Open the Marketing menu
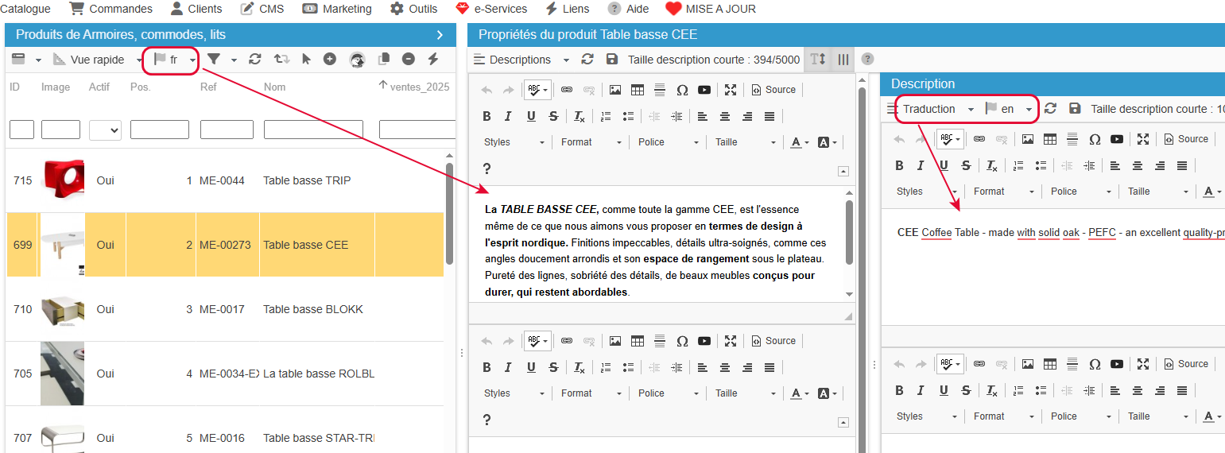 337,9
